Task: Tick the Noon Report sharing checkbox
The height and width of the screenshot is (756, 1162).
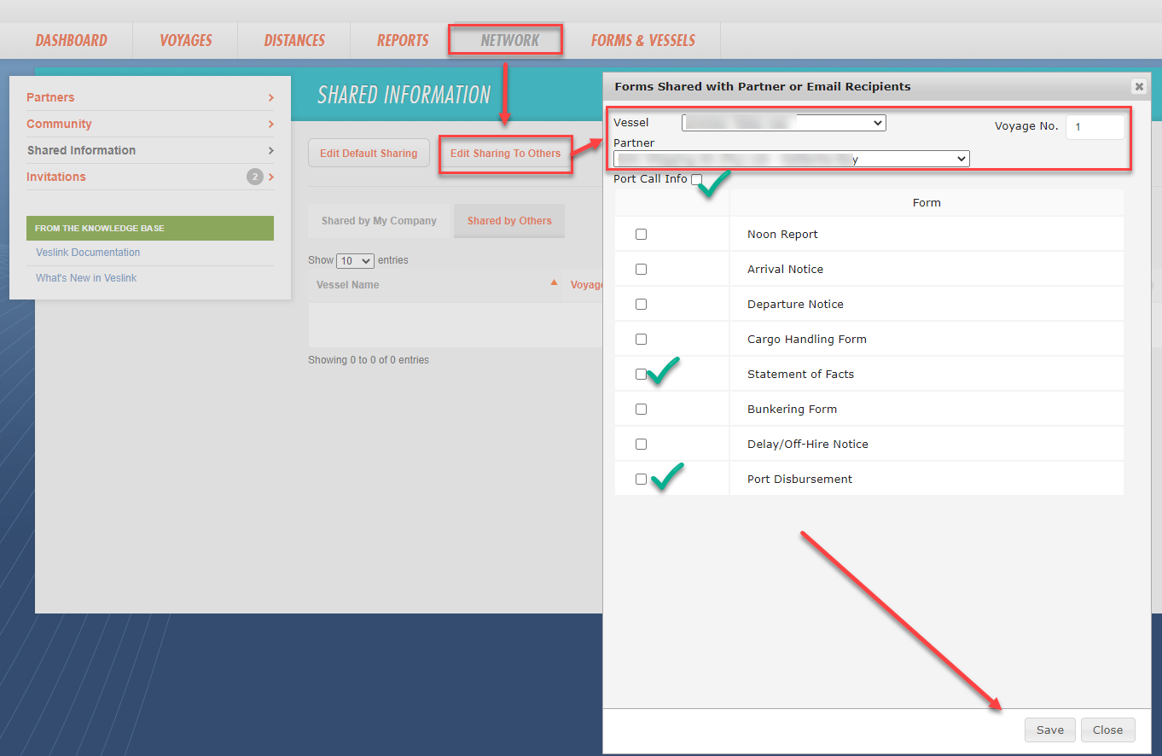Action: point(641,234)
